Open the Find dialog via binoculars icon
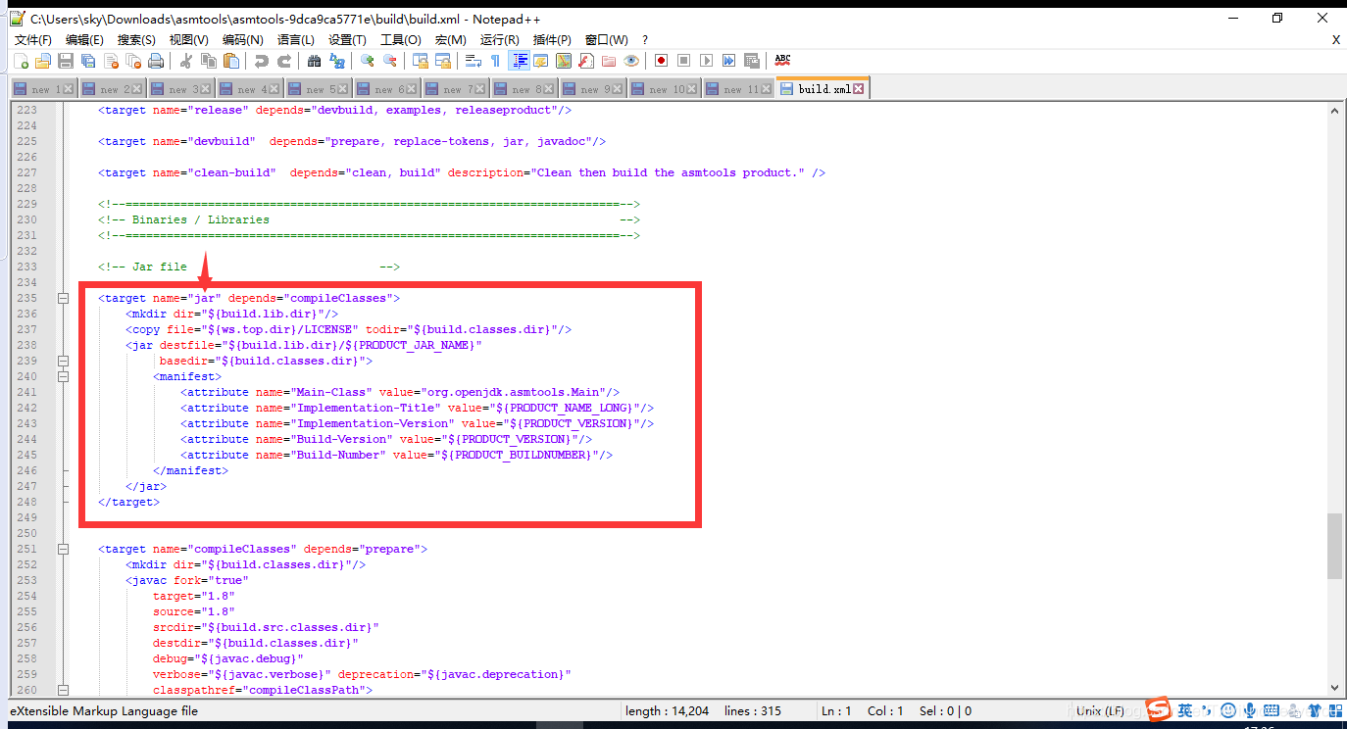The width and height of the screenshot is (1347, 729). pyautogui.click(x=314, y=61)
